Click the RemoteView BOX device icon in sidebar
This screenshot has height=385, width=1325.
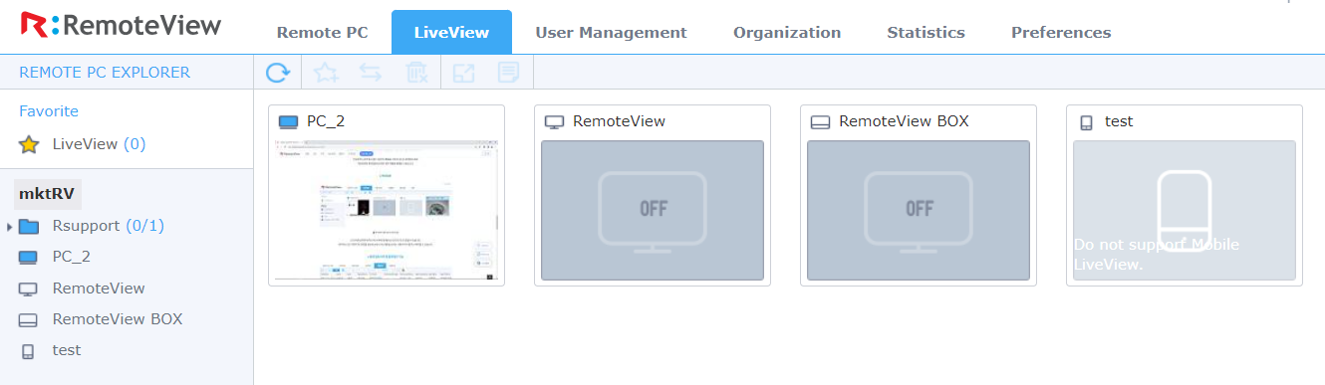click(x=29, y=320)
